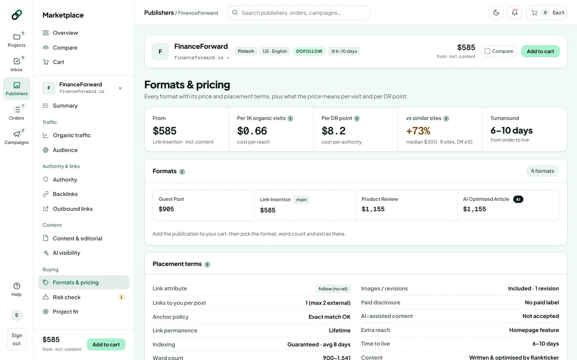577x360 pixels.
Task: Click Sign out button
Action: pos(16,339)
